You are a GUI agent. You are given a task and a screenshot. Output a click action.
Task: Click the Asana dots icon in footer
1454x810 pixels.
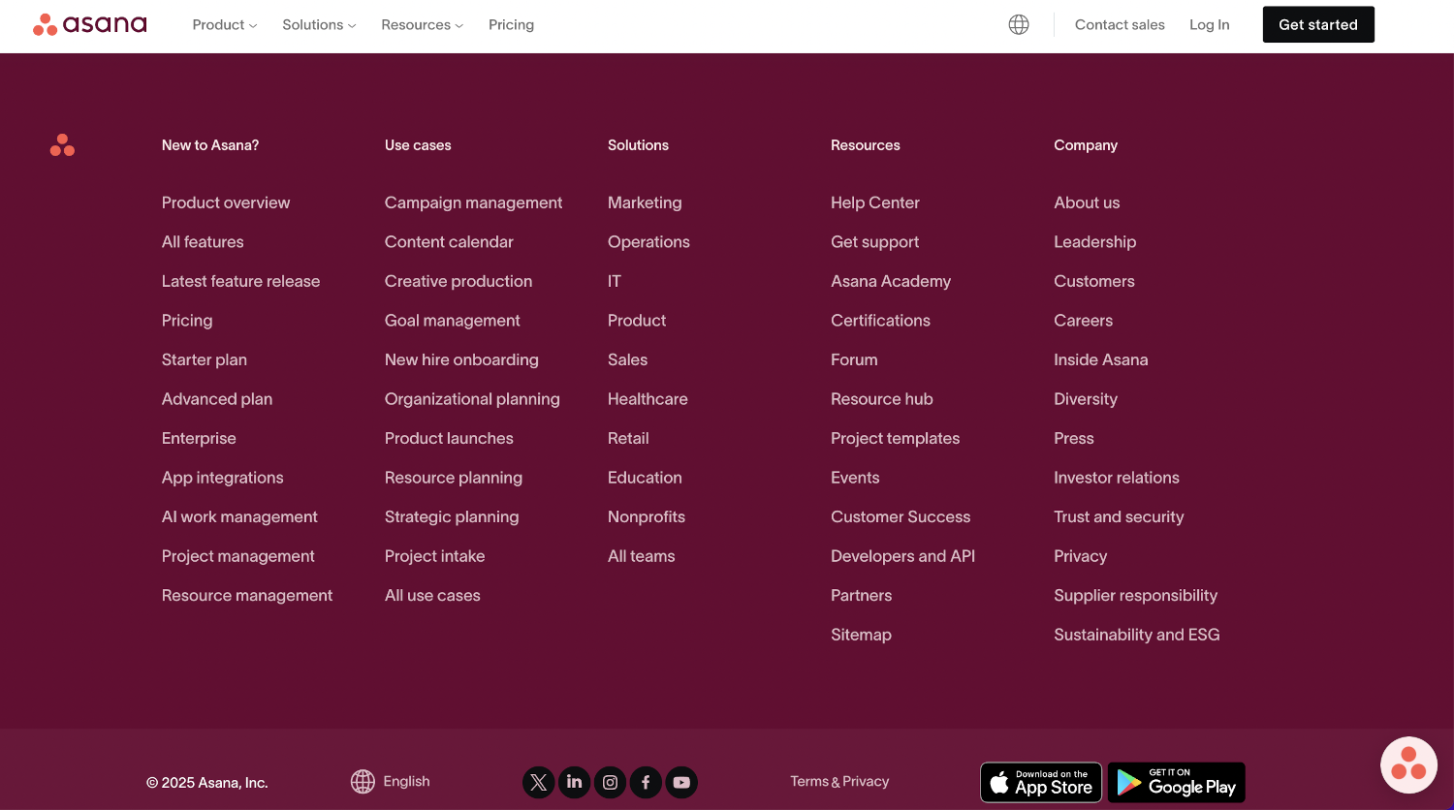(x=62, y=145)
